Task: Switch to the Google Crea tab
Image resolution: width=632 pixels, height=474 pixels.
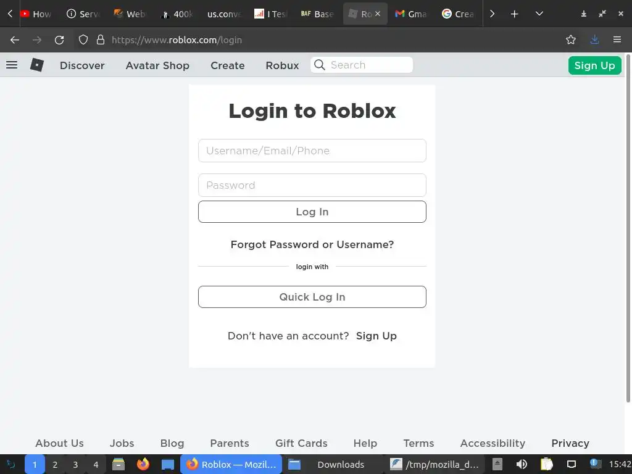Action: pyautogui.click(x=458, y=14)
